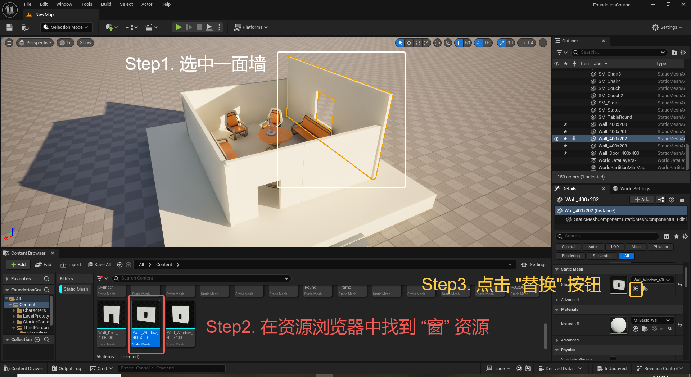
Task: Open the File menu
Action: [x=28, y=4]
